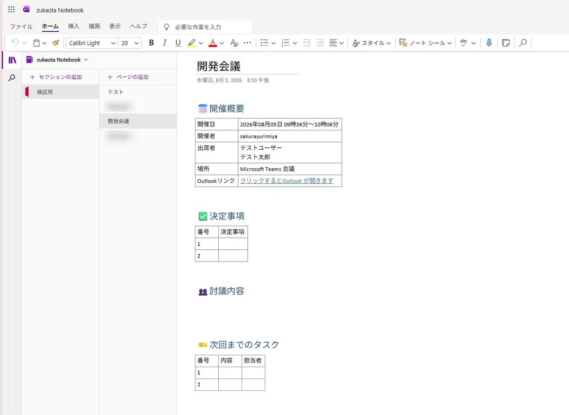Expand paste options arrow

click(x=44, y=43)
